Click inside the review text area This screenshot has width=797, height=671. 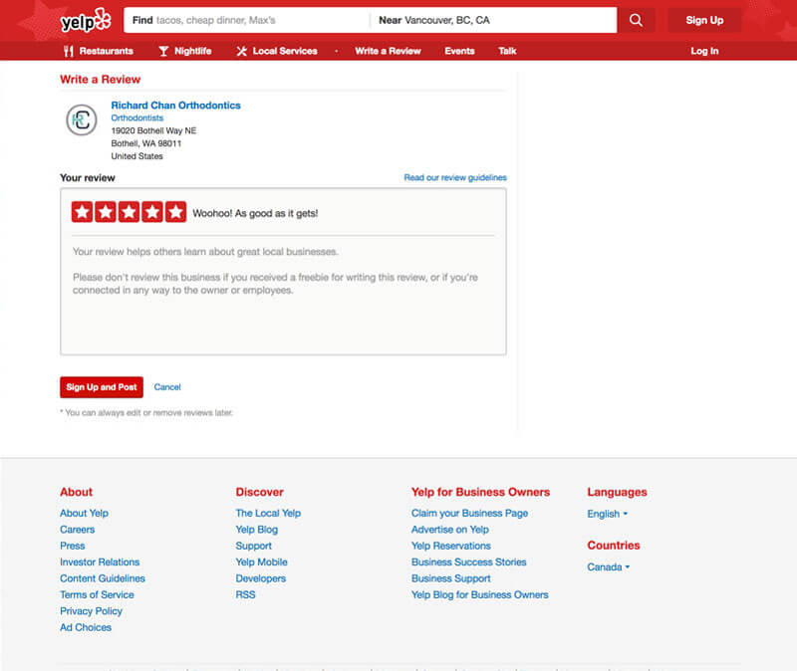click(283, 295)
